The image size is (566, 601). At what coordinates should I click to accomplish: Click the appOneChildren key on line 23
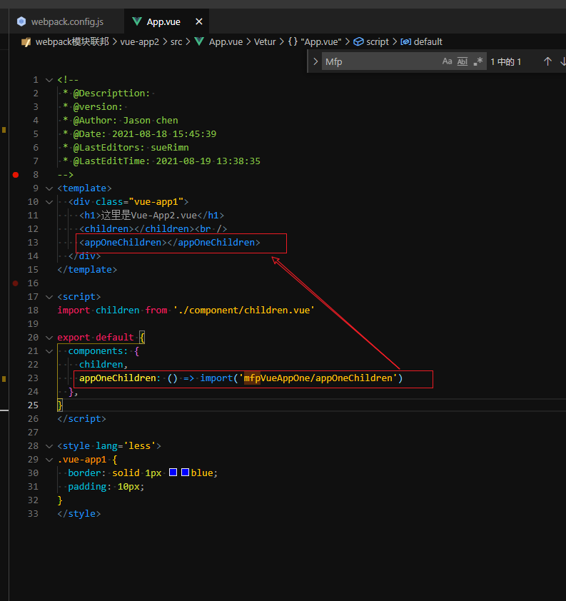pos(118,378)
